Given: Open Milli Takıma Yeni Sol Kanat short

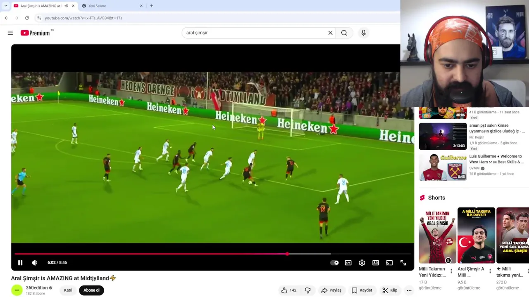Looking at the screenshot, I should (x=512, y=236).
